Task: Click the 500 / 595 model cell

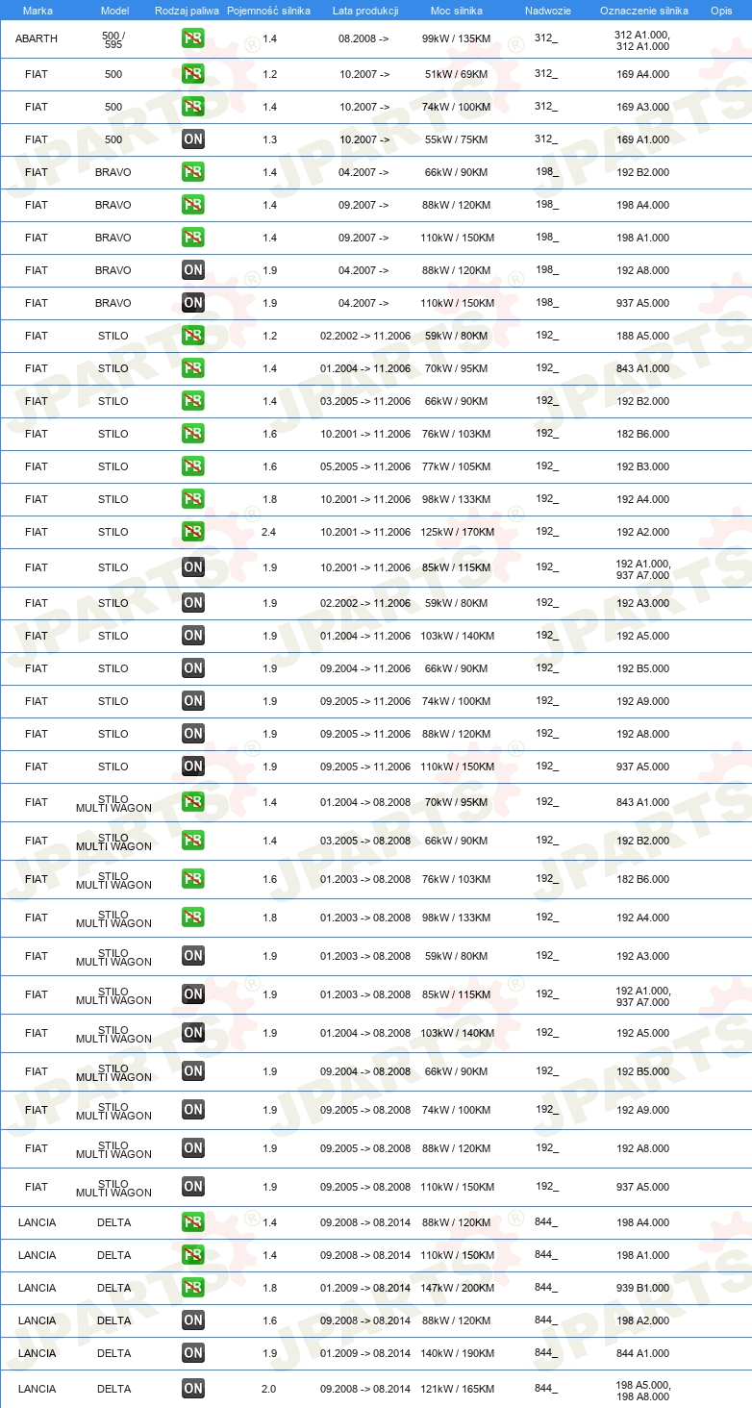Action: [113, 39]
